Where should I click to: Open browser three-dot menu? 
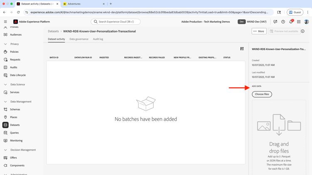click(307, 12)
